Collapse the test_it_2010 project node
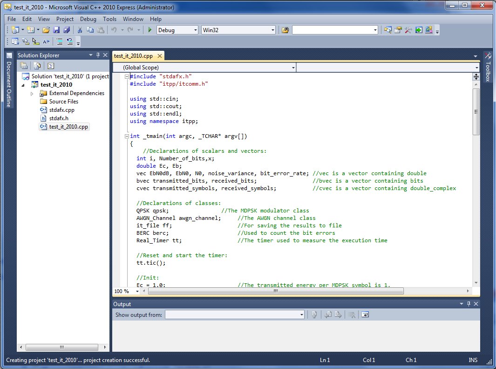The width and height of the screenshot is (496, 369). 23,85
